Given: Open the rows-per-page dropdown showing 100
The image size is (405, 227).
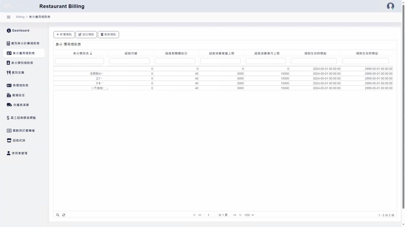Looking at the screenshot, I should (x=249, y=215).
